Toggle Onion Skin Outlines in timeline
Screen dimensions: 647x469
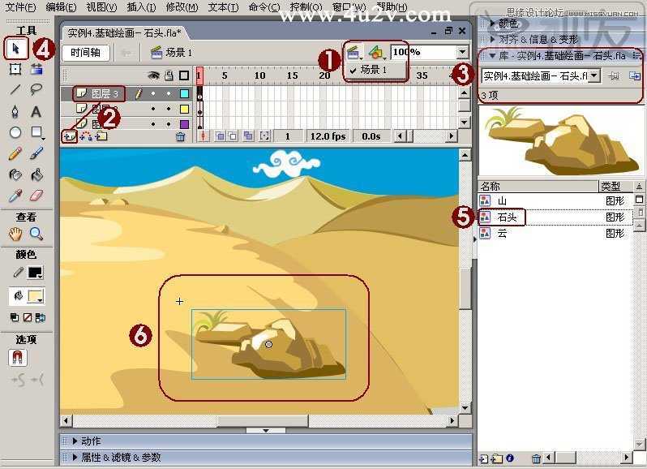(233, 136)
